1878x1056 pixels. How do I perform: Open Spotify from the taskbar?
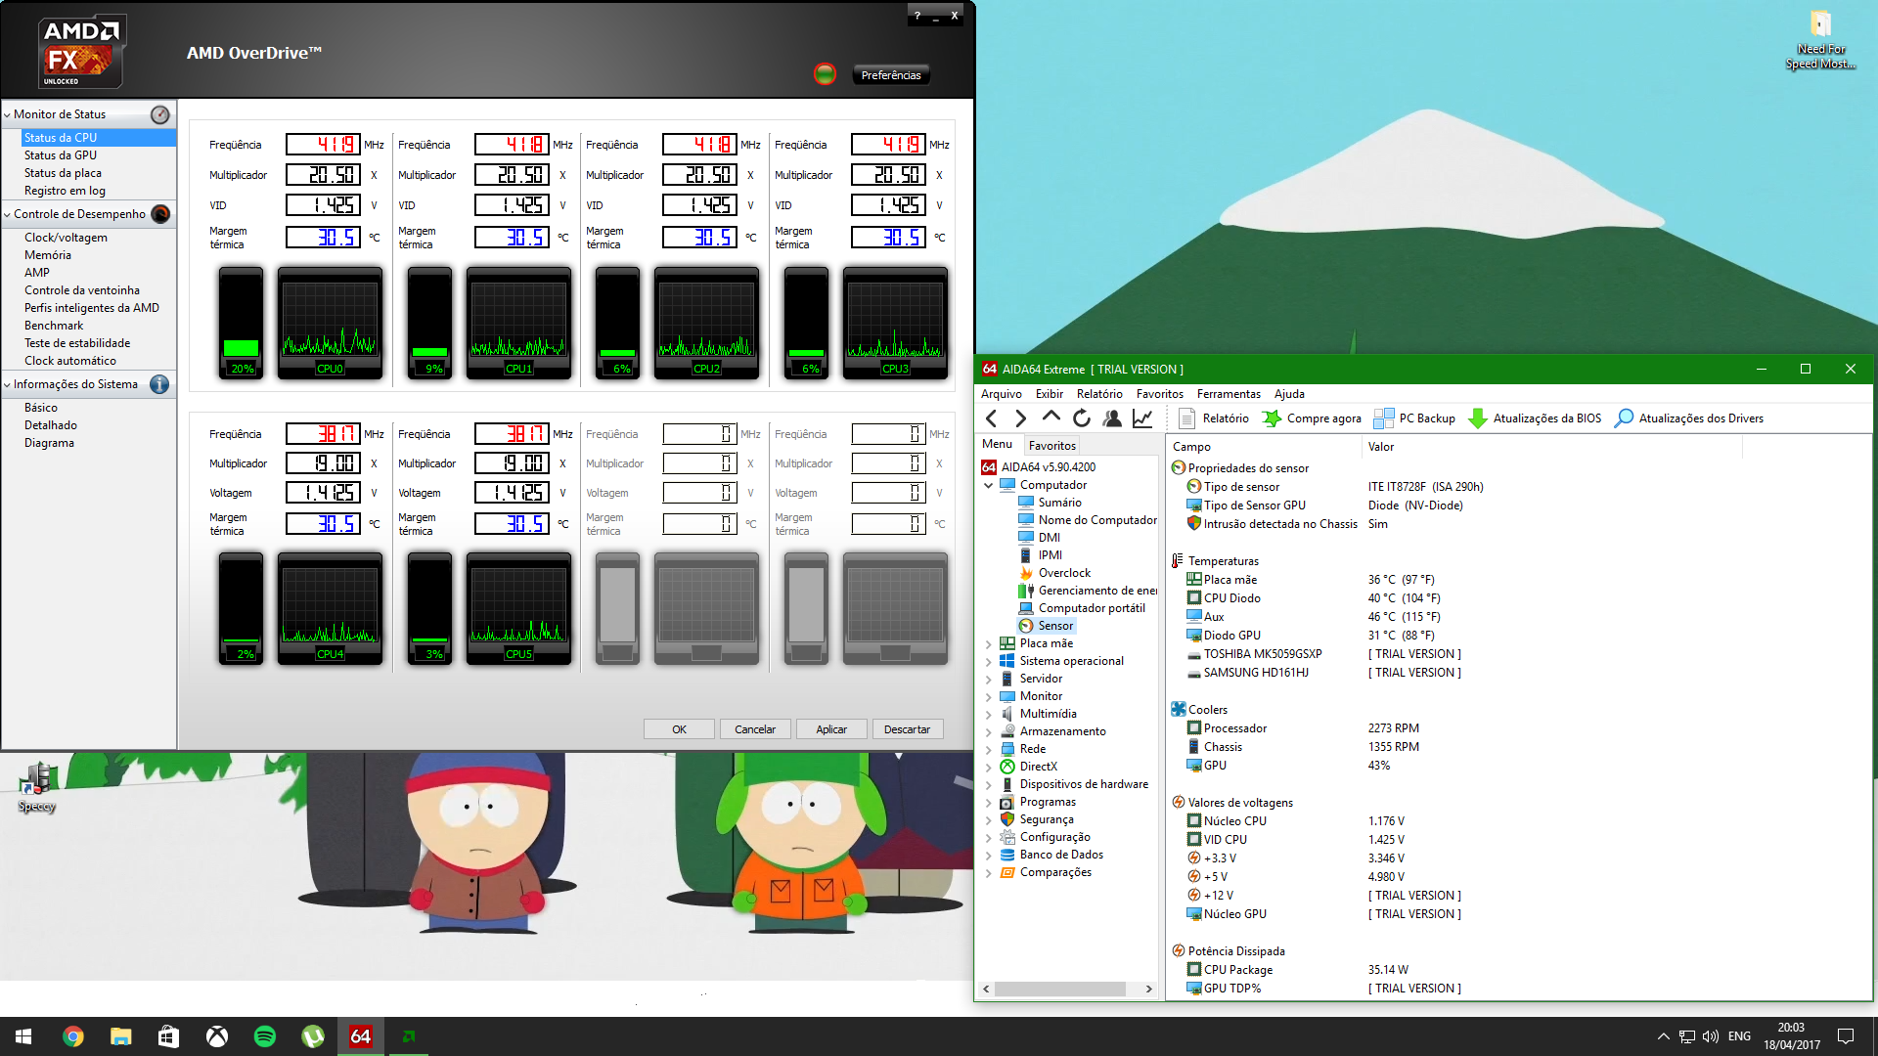click(264, 1036)
